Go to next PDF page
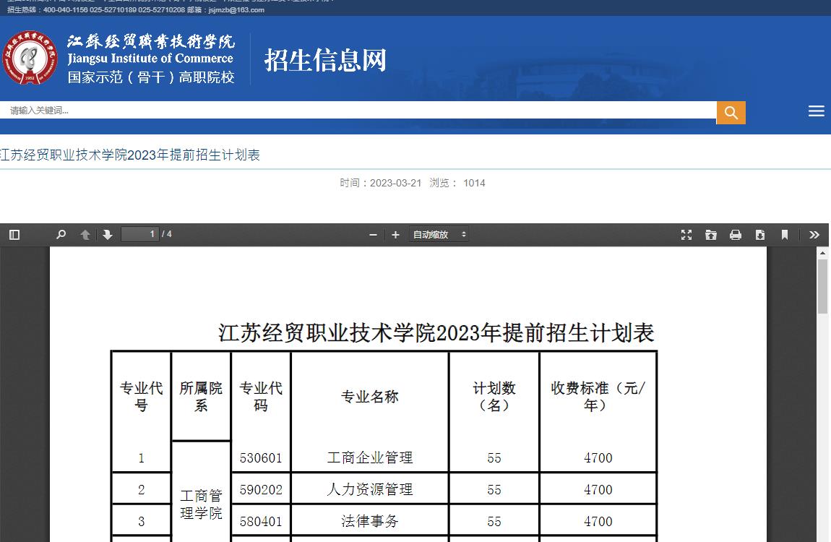The image size is (831, 542). click(x=108, y=235)
